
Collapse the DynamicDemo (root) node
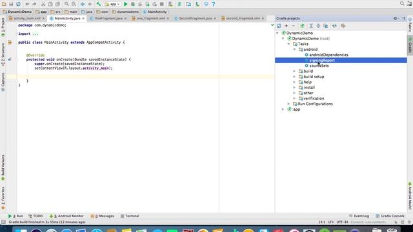click(x=283, y=39)
